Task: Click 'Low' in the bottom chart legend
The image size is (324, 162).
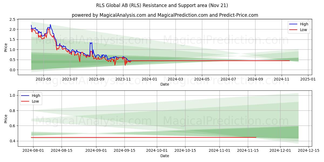Action: tap(35, 102)
